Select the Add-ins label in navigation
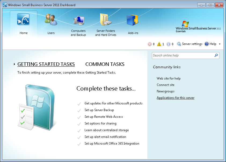Image resolution: width=226 pixels, height=162 pixels. click(133, 33)
